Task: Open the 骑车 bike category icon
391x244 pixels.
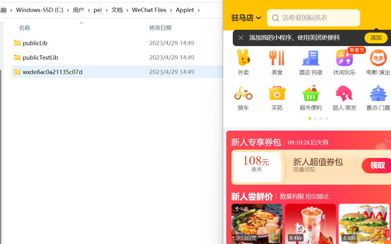Action: [x=243, y=93]
